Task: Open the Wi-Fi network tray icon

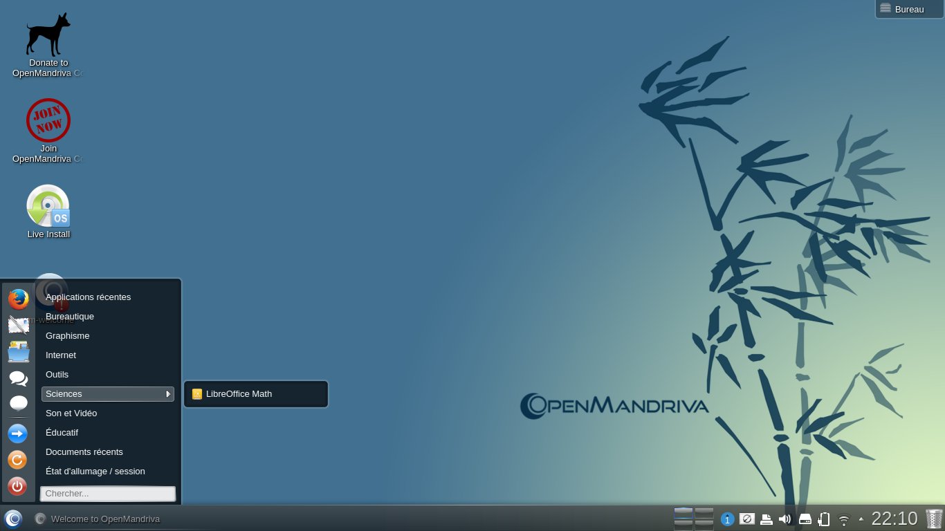Action: [x=843, y=519]
